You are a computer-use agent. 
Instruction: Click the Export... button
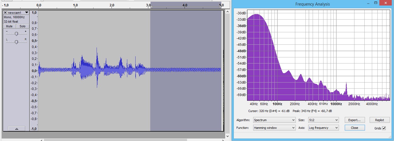tap(354, 120)
